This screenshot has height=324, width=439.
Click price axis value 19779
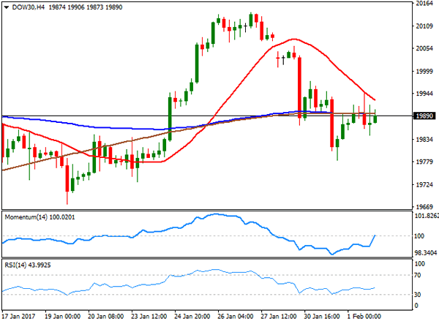424,162
